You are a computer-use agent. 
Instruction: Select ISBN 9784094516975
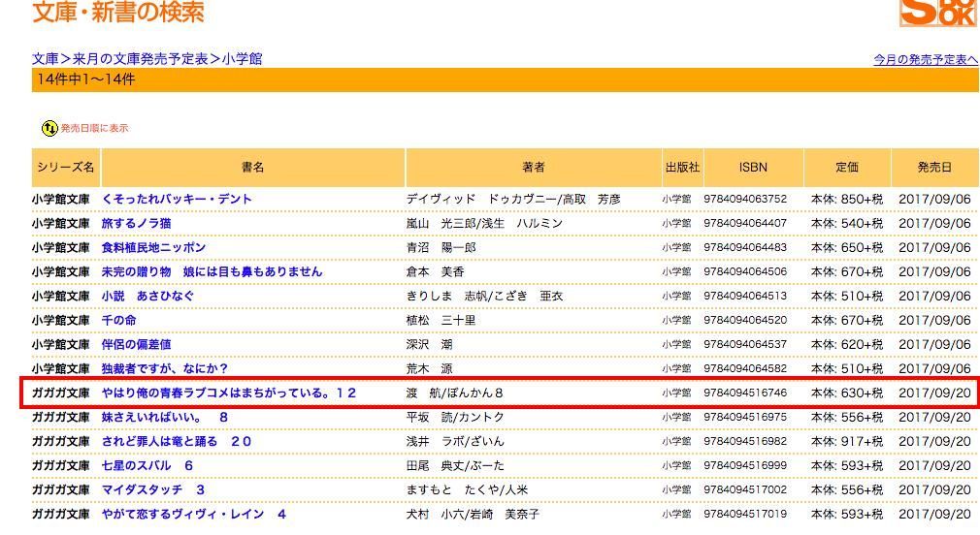pos(745,417)
